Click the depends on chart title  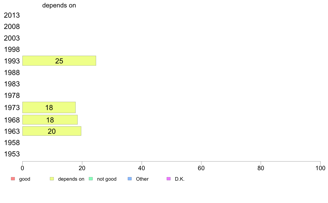[59, 6]
